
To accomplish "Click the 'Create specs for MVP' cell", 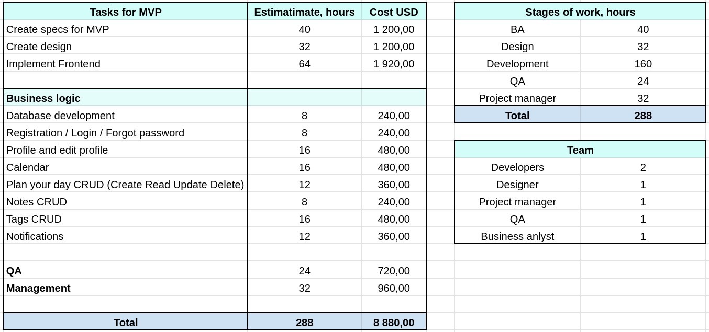I will point(126,29).
